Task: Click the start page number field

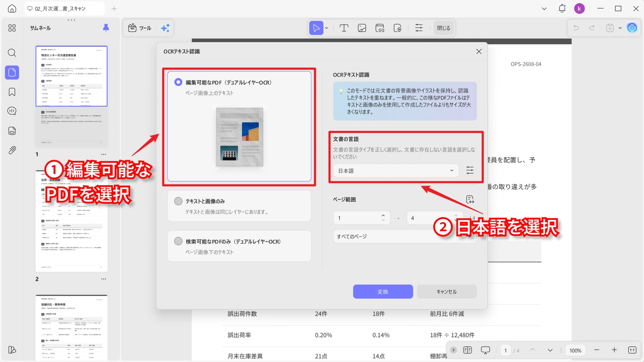Action: 362,218
